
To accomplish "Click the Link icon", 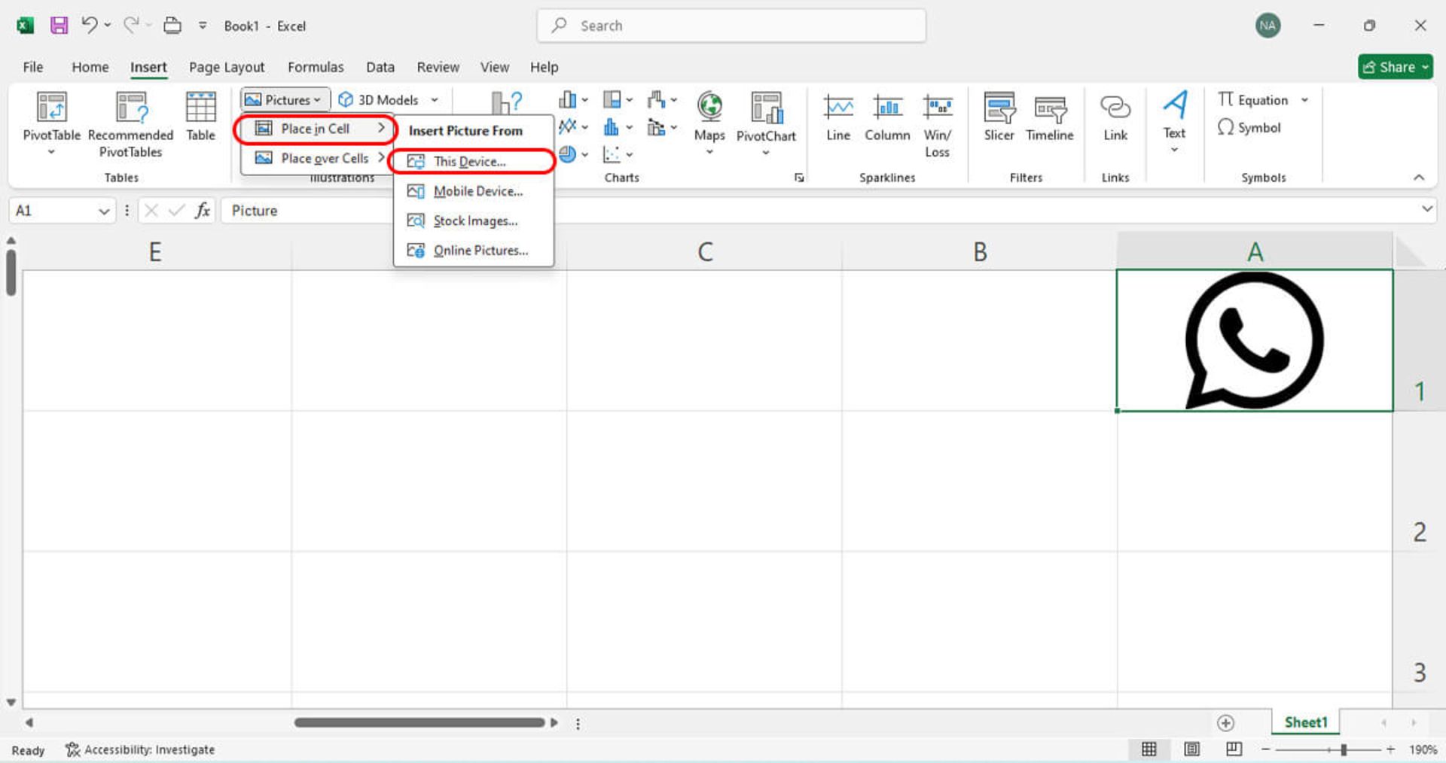I will 1115,107.
